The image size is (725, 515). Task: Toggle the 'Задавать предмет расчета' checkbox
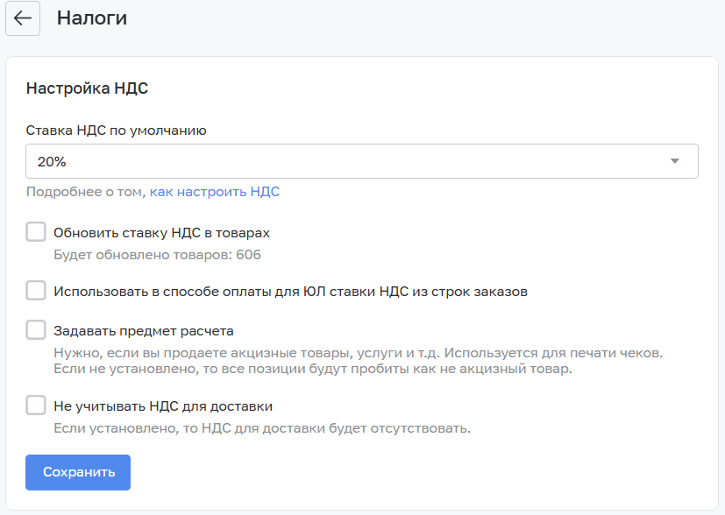36,330
